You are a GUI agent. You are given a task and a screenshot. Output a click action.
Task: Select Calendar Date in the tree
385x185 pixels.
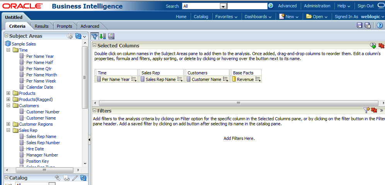click(x=39, y=87)
